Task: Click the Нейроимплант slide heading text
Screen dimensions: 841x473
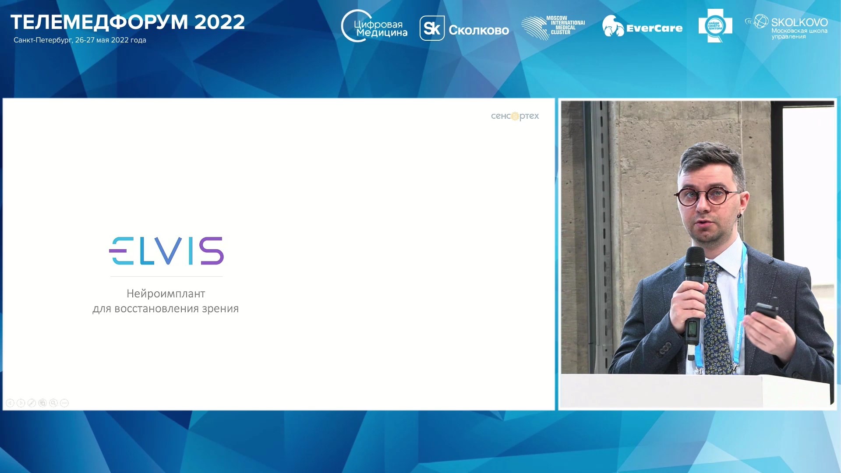Action: point(166,293)
